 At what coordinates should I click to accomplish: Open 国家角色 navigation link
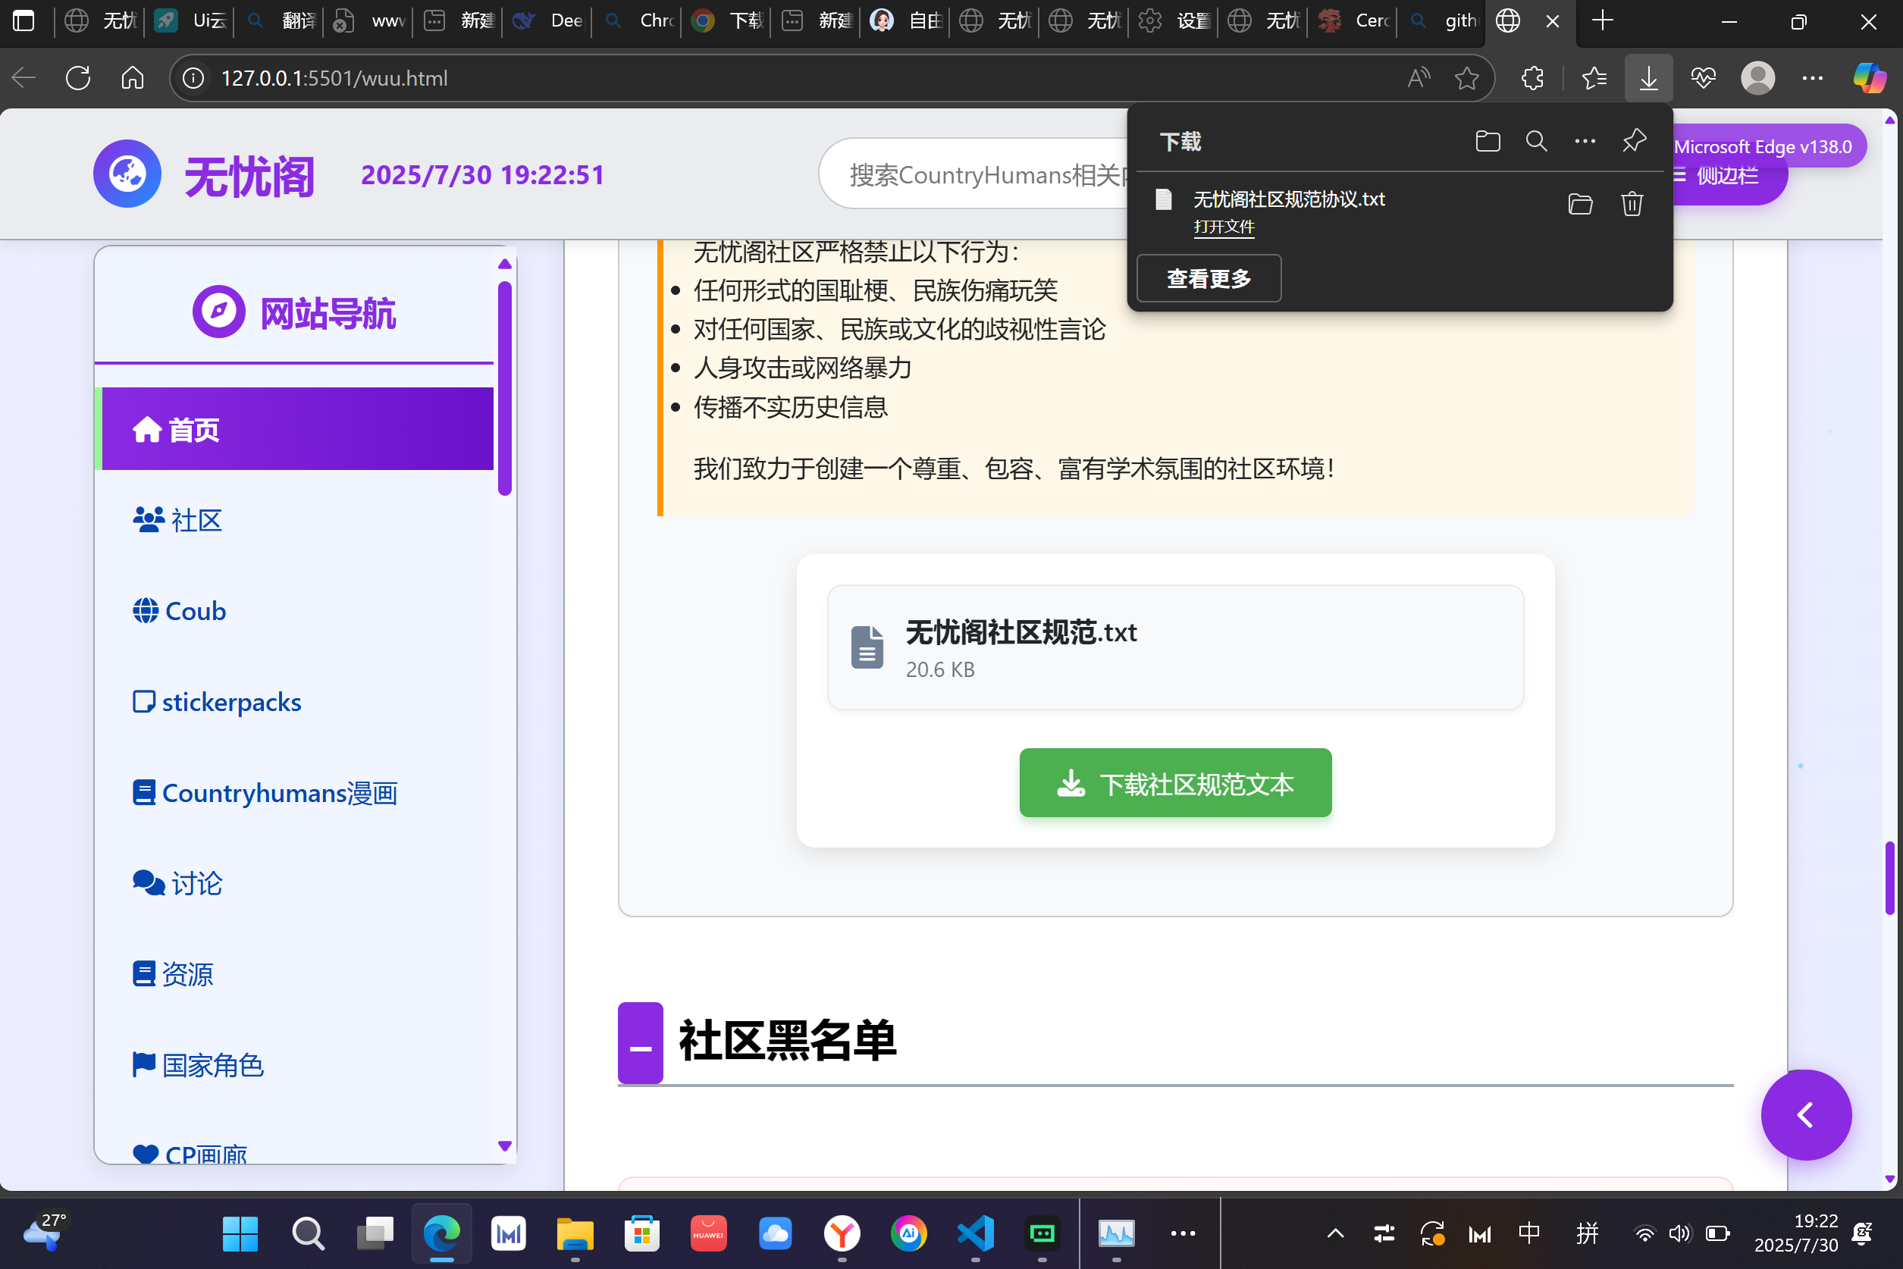pyautogui.click(x=294, y=1065)
